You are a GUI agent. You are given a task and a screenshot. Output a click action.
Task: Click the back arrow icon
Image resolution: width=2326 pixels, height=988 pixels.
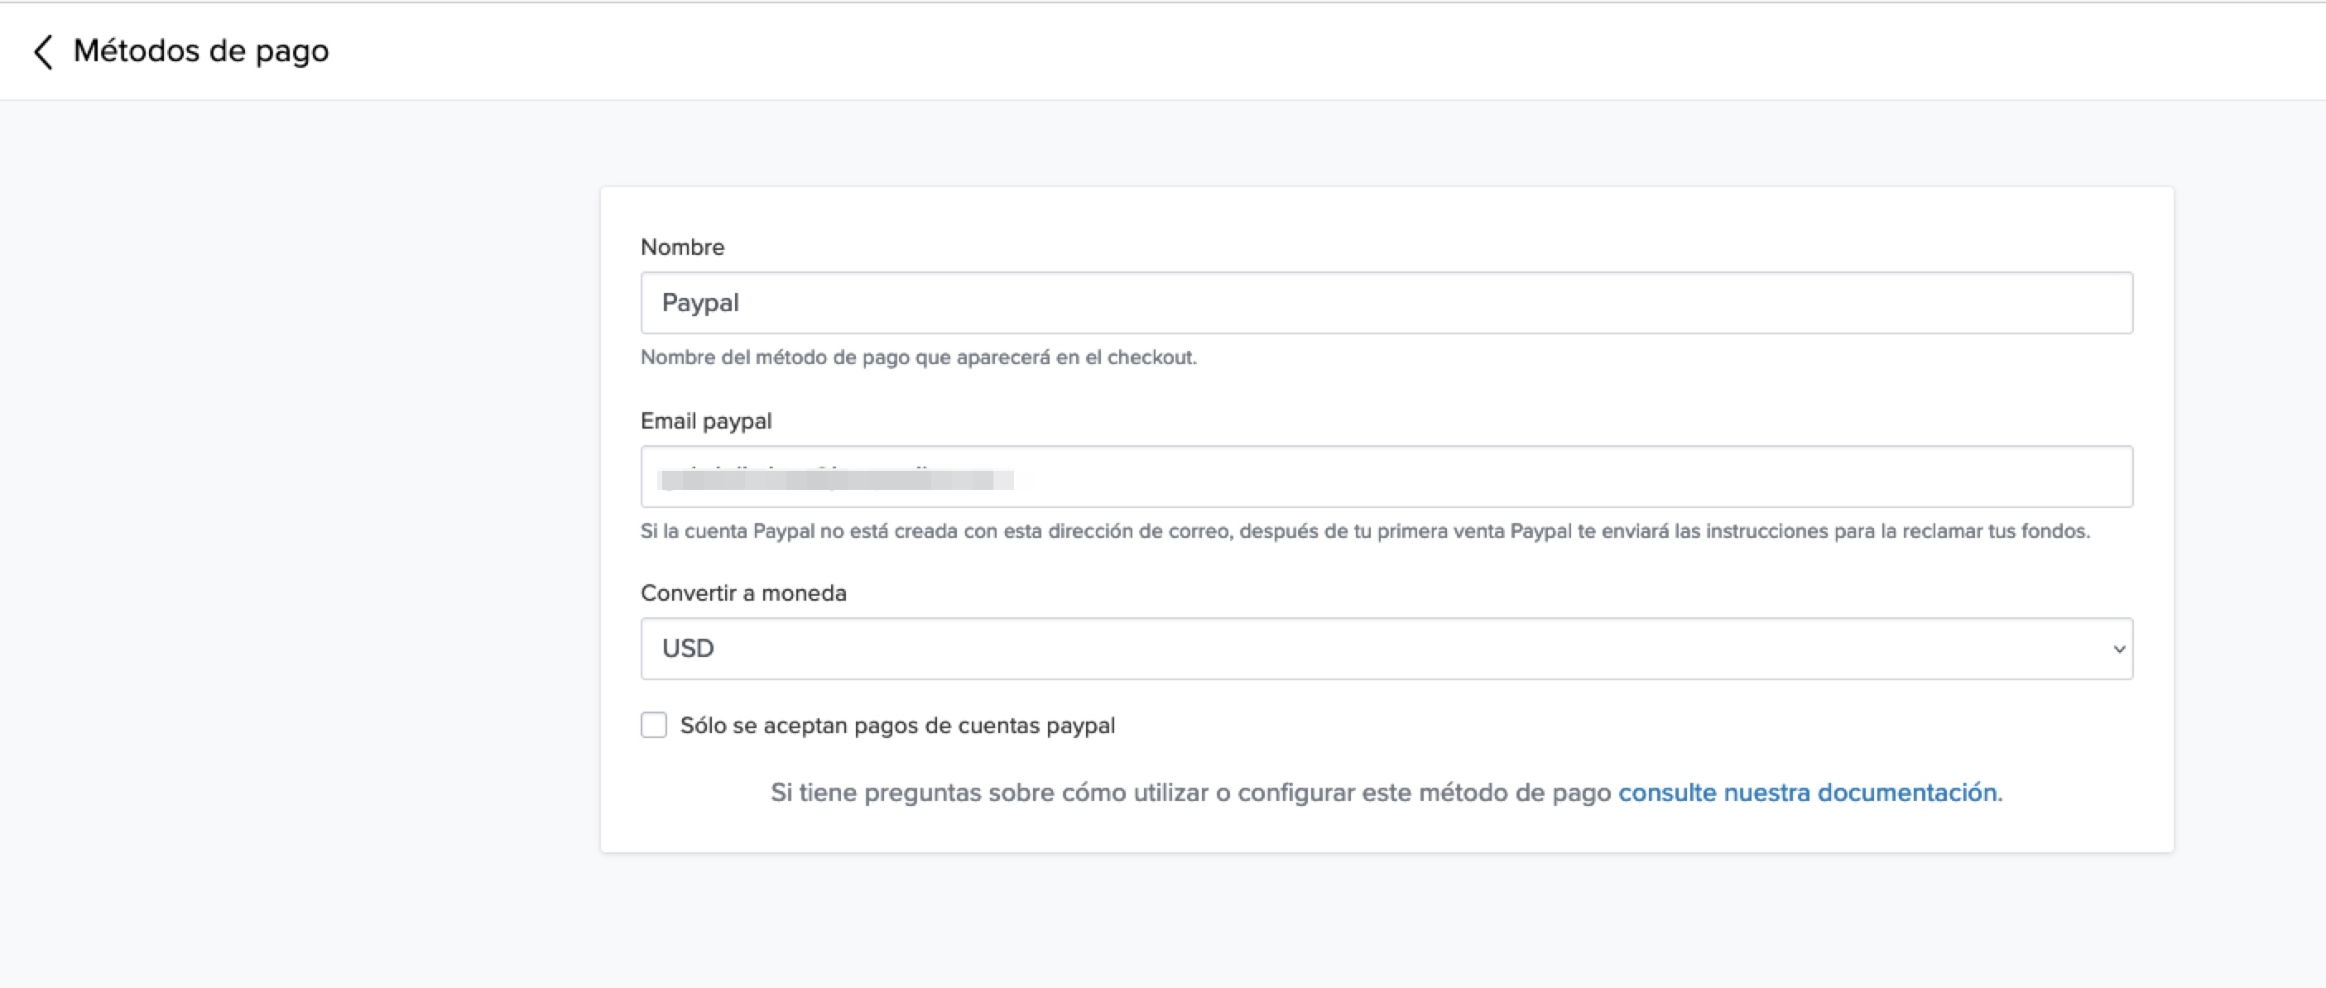[x=42, y=51]
